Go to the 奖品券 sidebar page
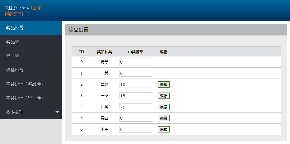290x144 pixels. [x=31, y=42]
